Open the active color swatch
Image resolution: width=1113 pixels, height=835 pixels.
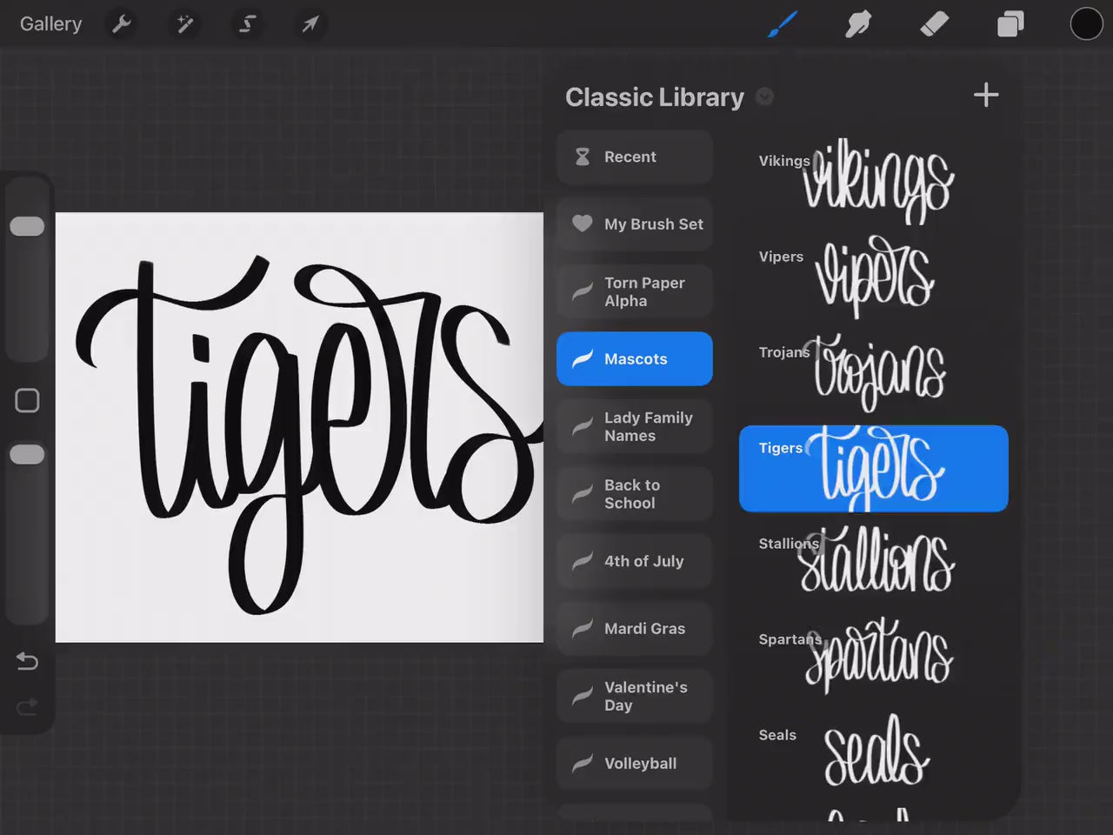(1086, 24)
